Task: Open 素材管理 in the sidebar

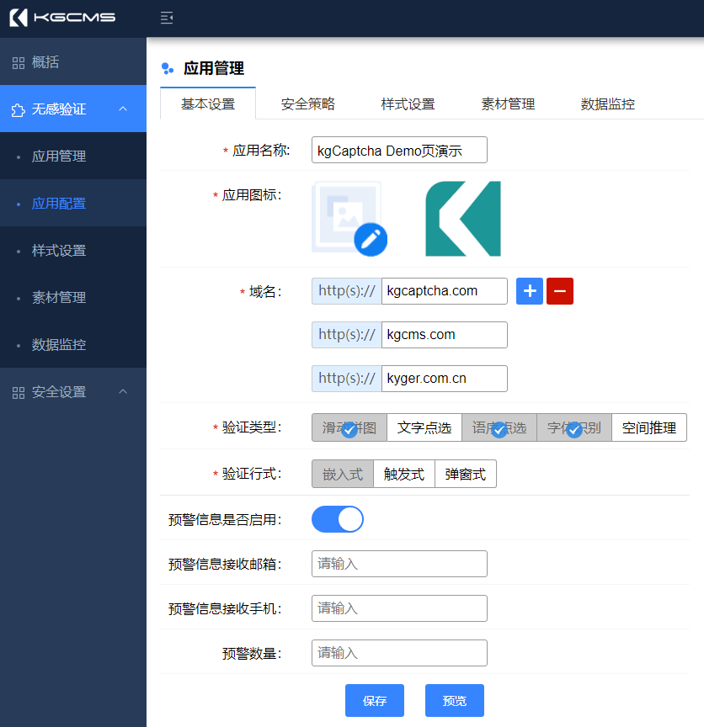Action: tap(73, 297)
